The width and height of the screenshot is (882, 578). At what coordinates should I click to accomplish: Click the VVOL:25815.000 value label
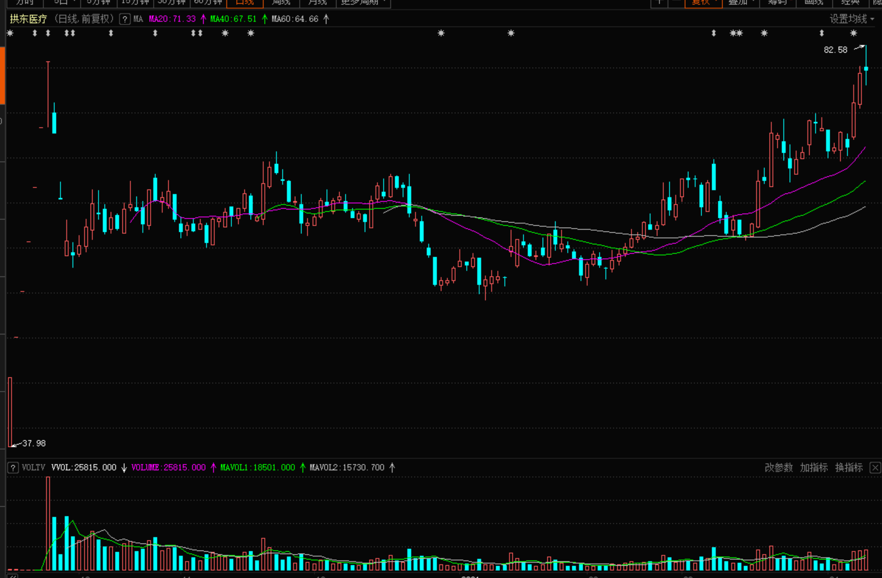84,468
